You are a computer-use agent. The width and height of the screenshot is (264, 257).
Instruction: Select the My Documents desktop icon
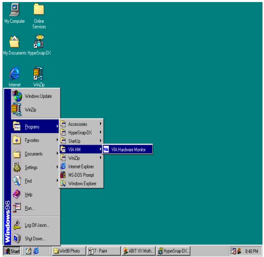pos(15,45)
